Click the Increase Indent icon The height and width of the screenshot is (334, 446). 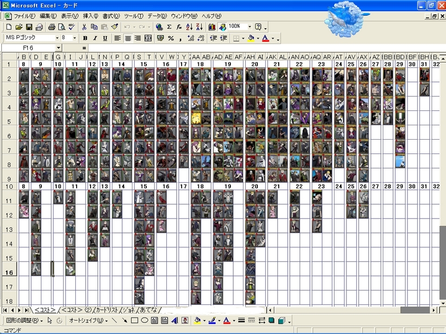tap(223, 38)
